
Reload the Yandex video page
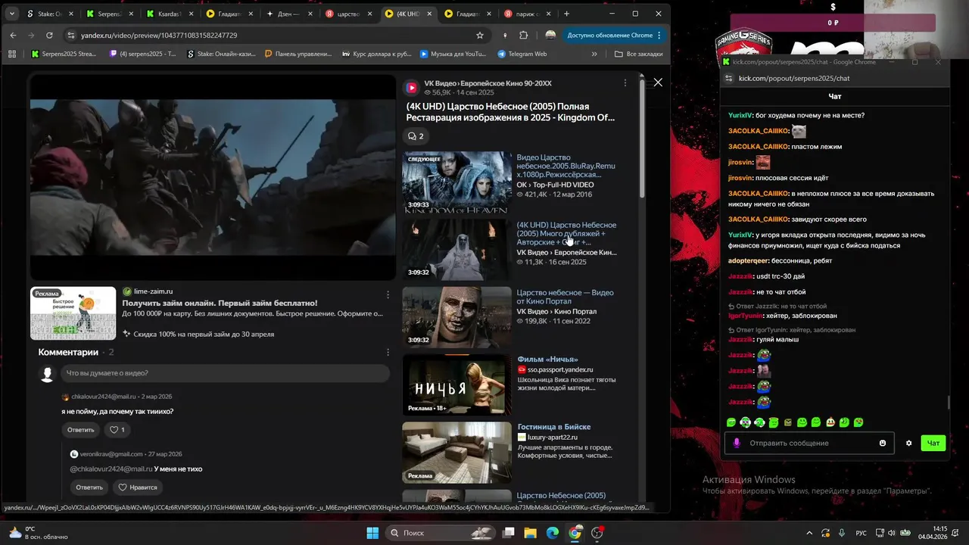tap(49, 36)
